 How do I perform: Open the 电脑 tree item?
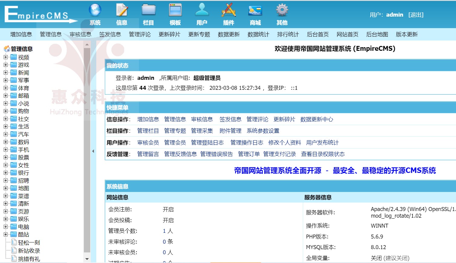23,227
